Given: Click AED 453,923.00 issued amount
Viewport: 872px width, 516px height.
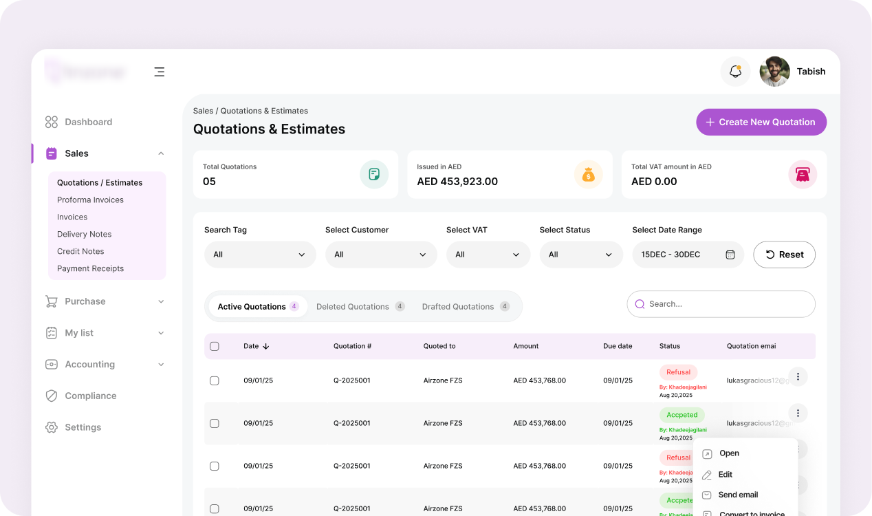Looking at the screenshot, I should tap(457, 182).
